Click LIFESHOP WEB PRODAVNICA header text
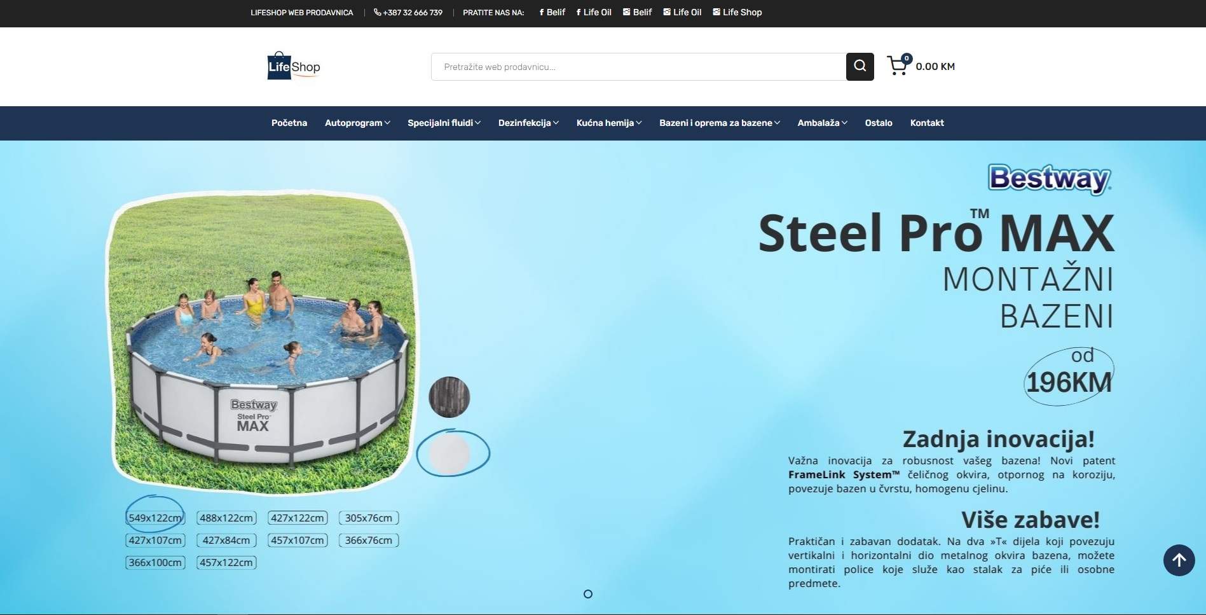The image size is (1206, 615). pos(302,12)
